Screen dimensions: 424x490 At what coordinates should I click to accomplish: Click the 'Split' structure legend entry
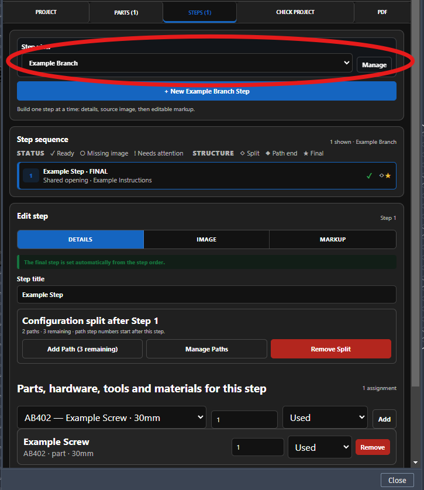pos(250,153)
